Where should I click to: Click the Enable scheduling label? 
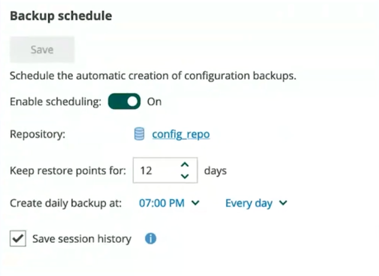(x=56, y=102)
